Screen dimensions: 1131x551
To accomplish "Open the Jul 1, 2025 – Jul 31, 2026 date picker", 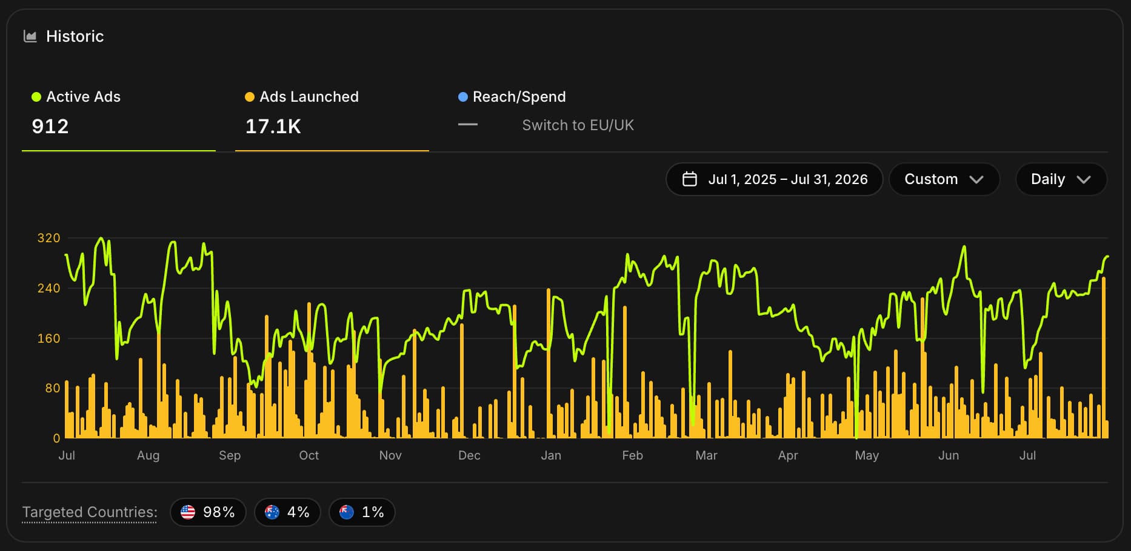I will pos(775,179).
